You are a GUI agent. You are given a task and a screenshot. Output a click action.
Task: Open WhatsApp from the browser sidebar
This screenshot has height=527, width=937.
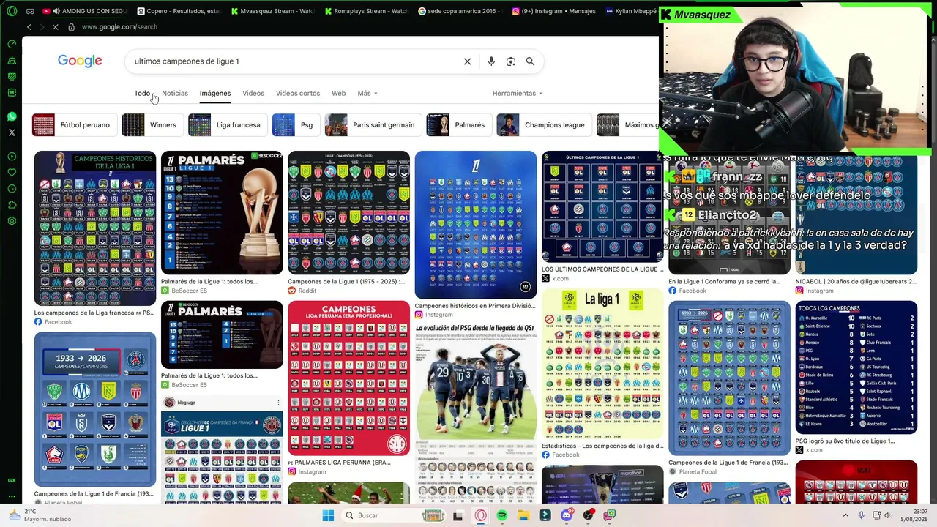[x=12, y=116]
